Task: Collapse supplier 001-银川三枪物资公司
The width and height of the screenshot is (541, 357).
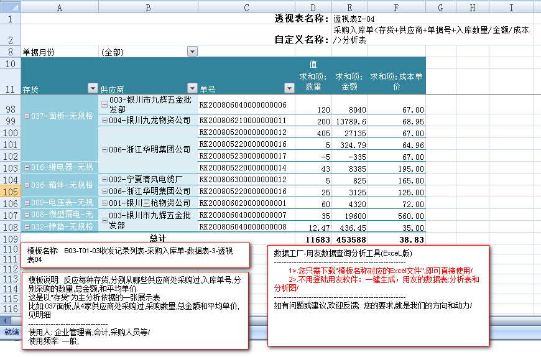Action: click(104, 203)
